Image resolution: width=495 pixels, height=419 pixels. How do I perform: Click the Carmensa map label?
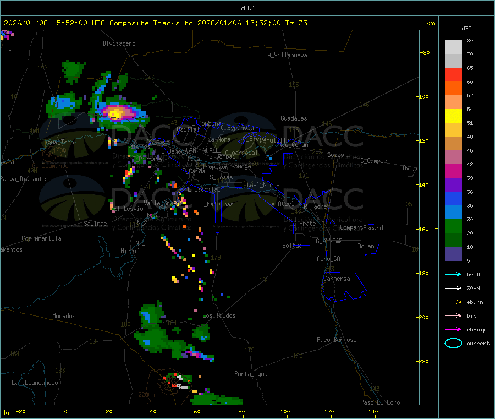(337, 279)
